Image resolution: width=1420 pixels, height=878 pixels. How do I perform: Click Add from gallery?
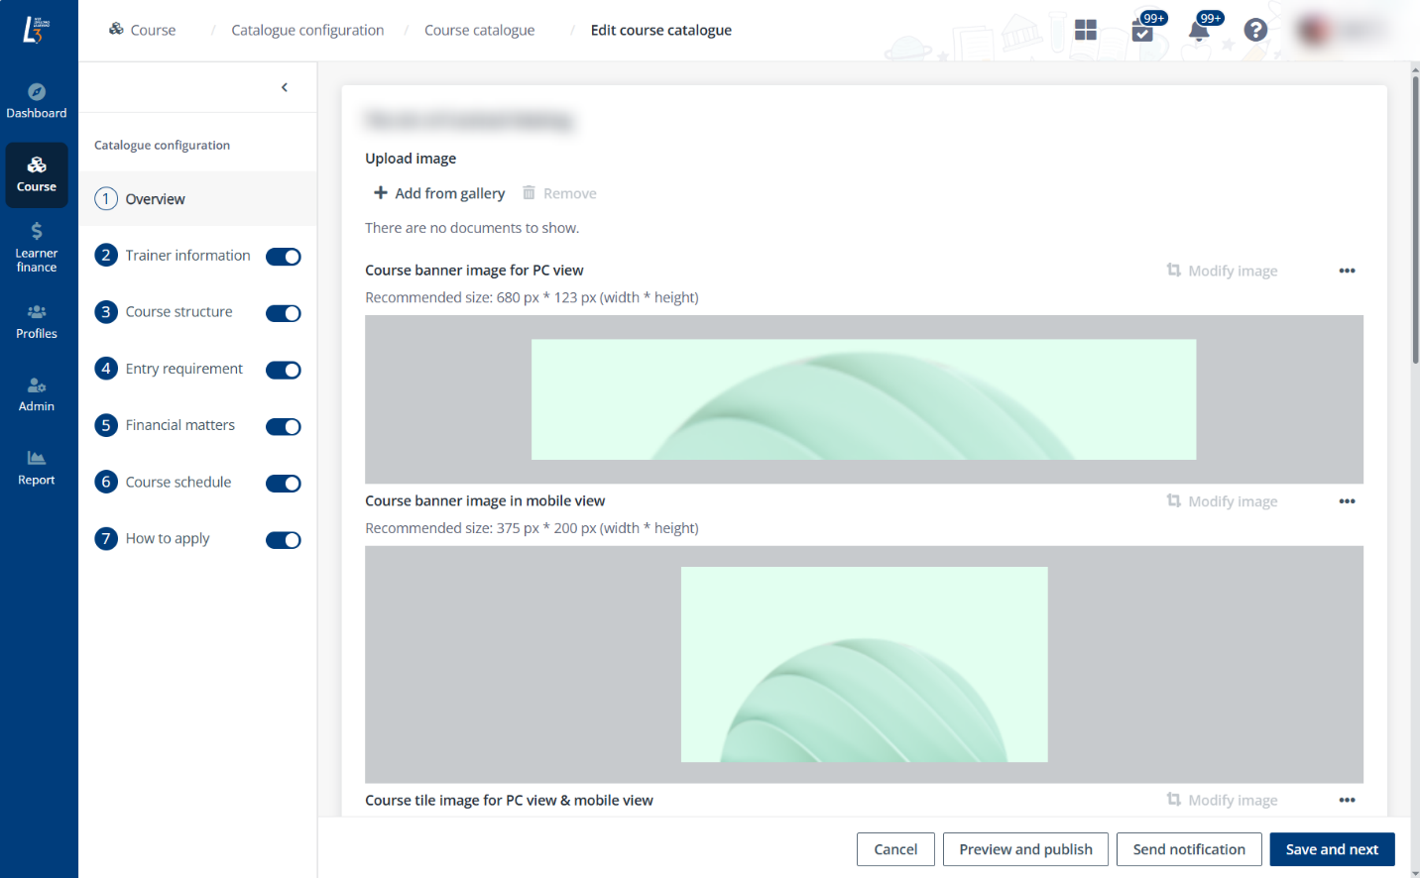tap(439, 193)
